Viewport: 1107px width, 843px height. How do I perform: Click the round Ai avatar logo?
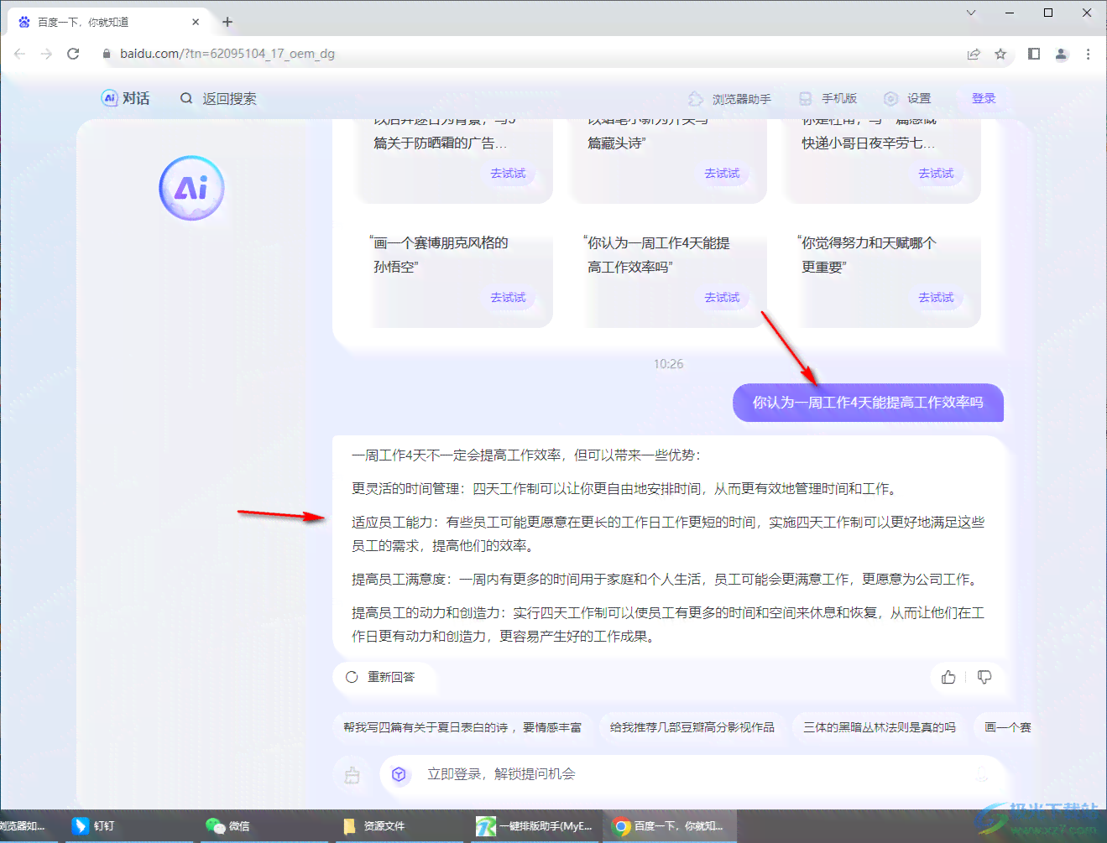[x=192, y=188]
